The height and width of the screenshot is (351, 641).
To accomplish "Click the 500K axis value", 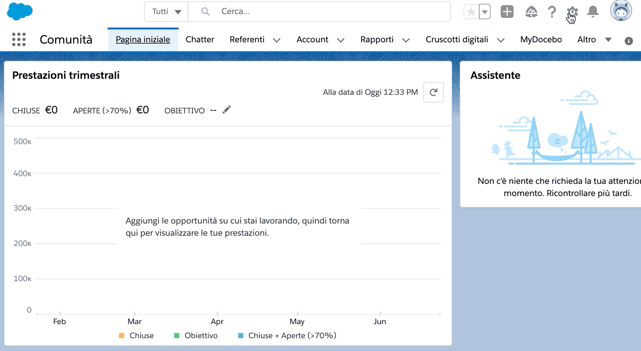I will click(23, 141).
